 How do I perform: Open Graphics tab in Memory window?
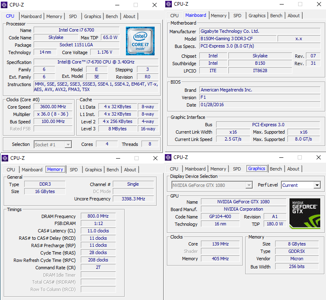tap(93, 170)
